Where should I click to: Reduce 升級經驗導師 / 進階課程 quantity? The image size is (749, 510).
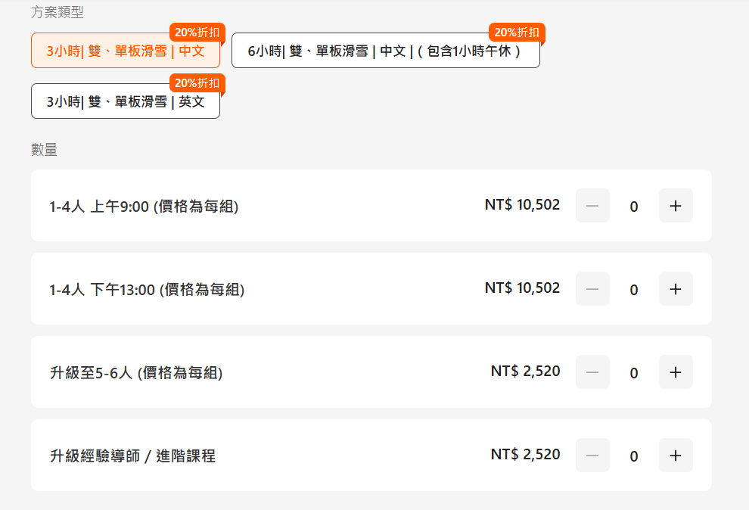coord(592,456)
